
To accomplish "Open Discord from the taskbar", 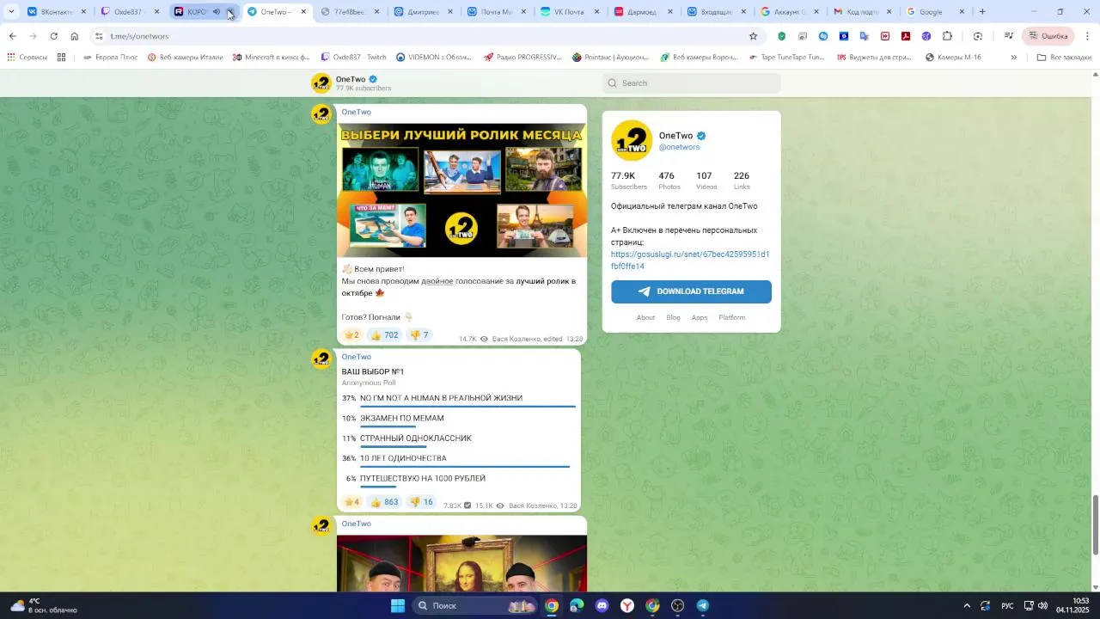I will [602, 605].
